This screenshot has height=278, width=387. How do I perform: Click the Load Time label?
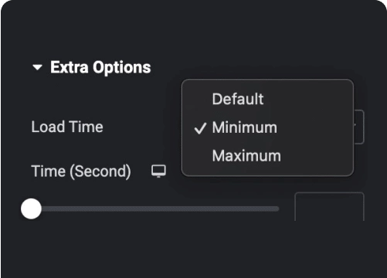click(67, 127)
